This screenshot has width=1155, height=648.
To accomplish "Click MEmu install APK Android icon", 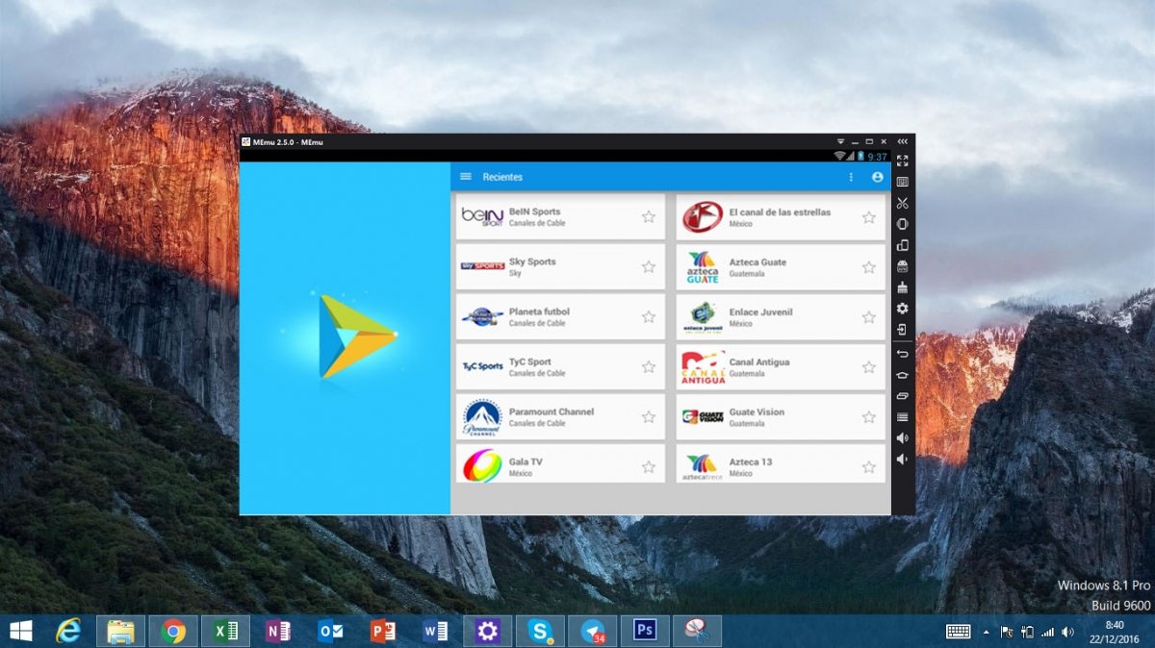I will point(902,266).
